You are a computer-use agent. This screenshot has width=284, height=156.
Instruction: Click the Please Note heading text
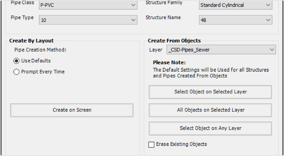tap(169, 62)
